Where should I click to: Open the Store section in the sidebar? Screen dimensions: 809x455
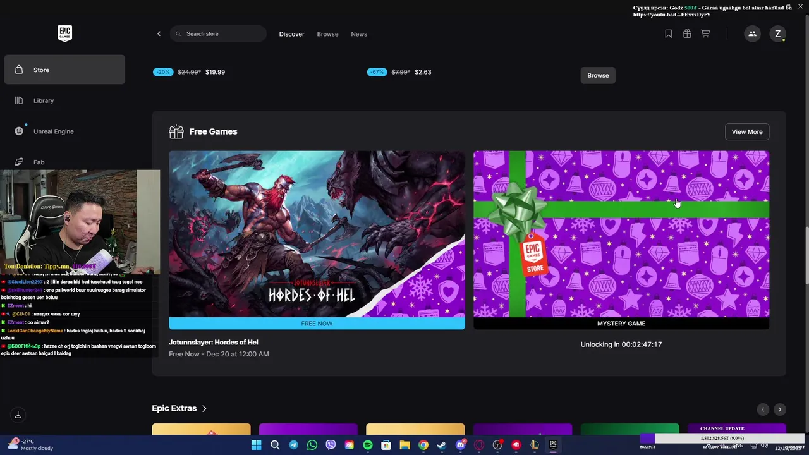[x=64, y=70]
